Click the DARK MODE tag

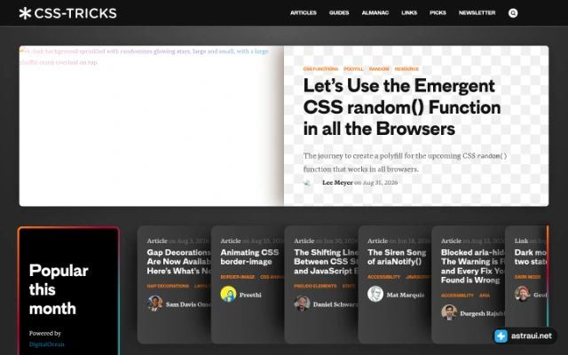coord(527,277)
